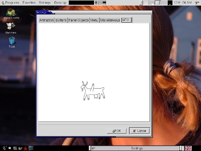Open the Start Here desktop icon

click(x=11, y=28)
